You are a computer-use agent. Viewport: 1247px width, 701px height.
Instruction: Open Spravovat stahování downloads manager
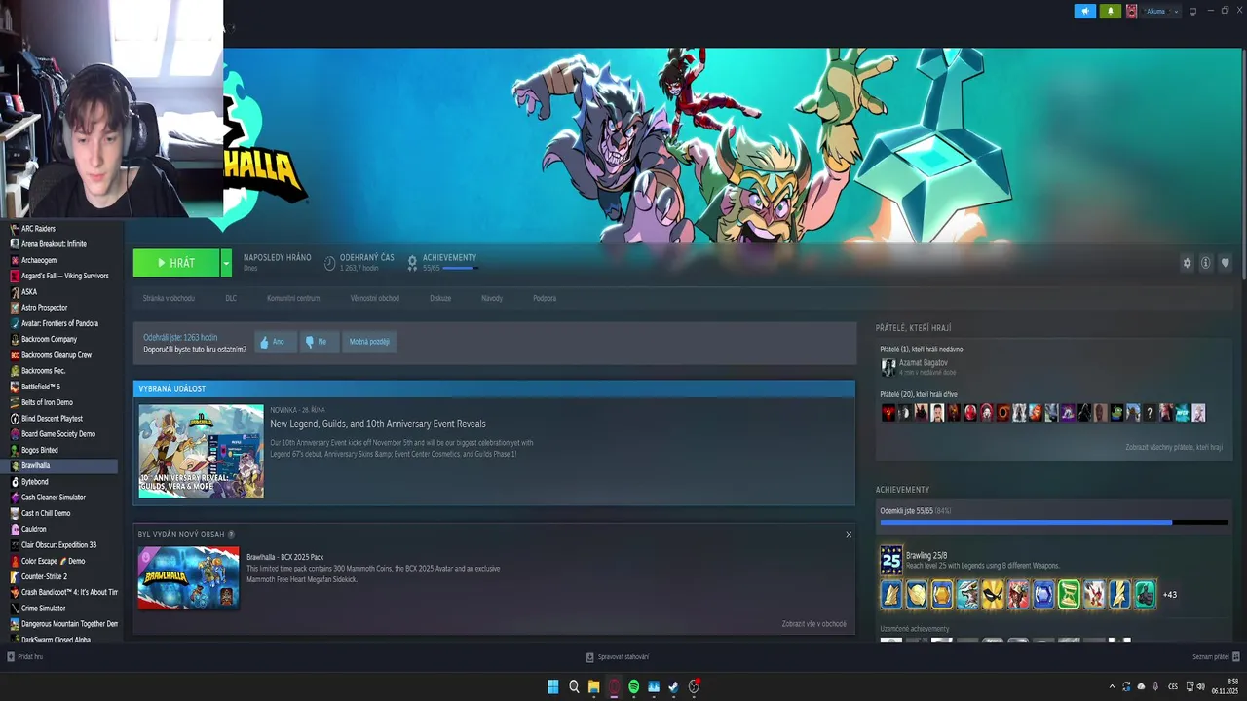coord(618,657)
